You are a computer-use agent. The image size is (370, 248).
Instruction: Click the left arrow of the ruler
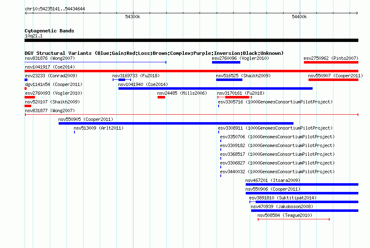[x=26, y=13]
